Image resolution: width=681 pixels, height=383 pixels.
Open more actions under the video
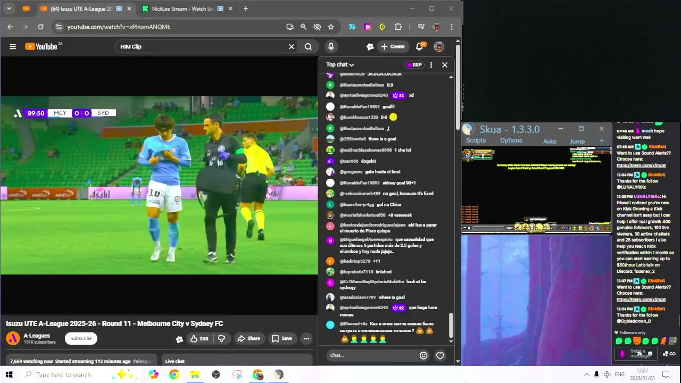click(x=306, y=338)
